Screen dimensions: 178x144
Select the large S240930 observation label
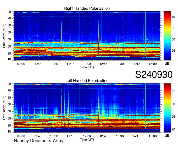click(x=154, y=75)
